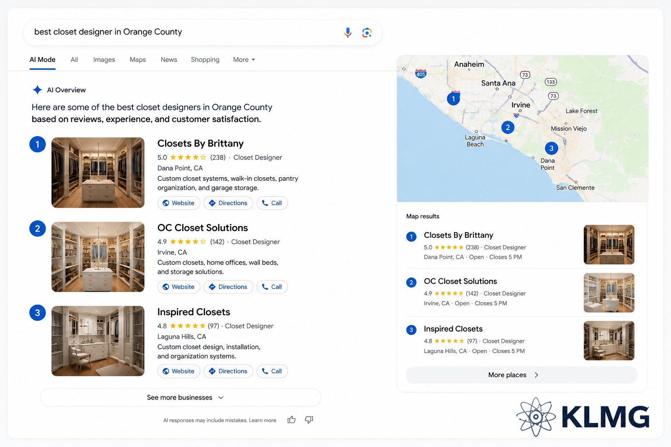Screen dimensions: 671x447
Task: Click Map results badge 1 for Closets By Brittany
Action: pos(411,237)
